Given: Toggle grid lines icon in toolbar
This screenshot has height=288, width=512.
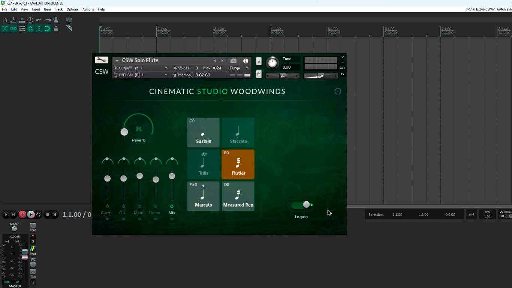Looking at the screenshot, I should [x=39, y=28].
